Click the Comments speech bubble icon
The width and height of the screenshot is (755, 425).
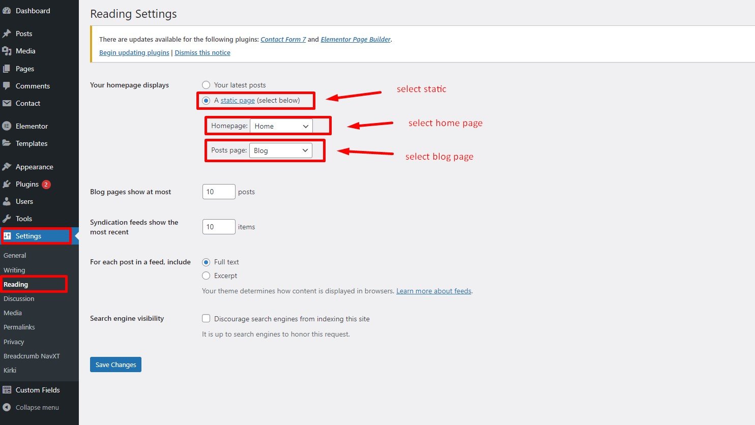(x=7, y=86)
